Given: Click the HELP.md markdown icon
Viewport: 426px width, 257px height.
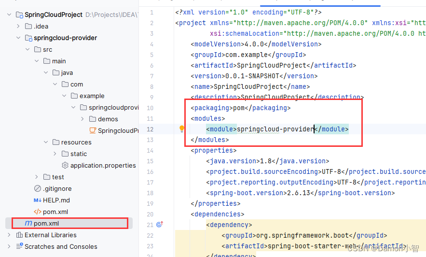Looking at the screenshot, I should tap(38, 200).
